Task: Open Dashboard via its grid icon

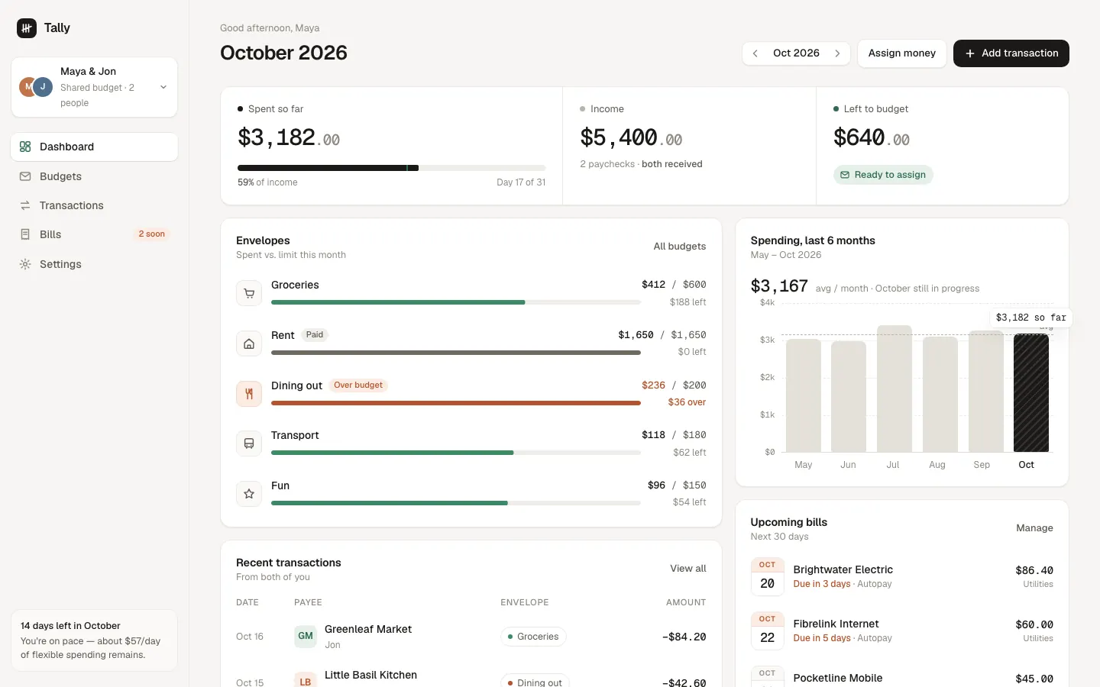Action: coord(25,147)
